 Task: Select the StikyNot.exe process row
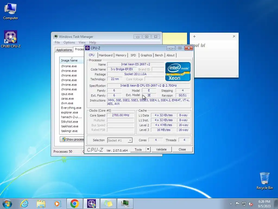72,122
